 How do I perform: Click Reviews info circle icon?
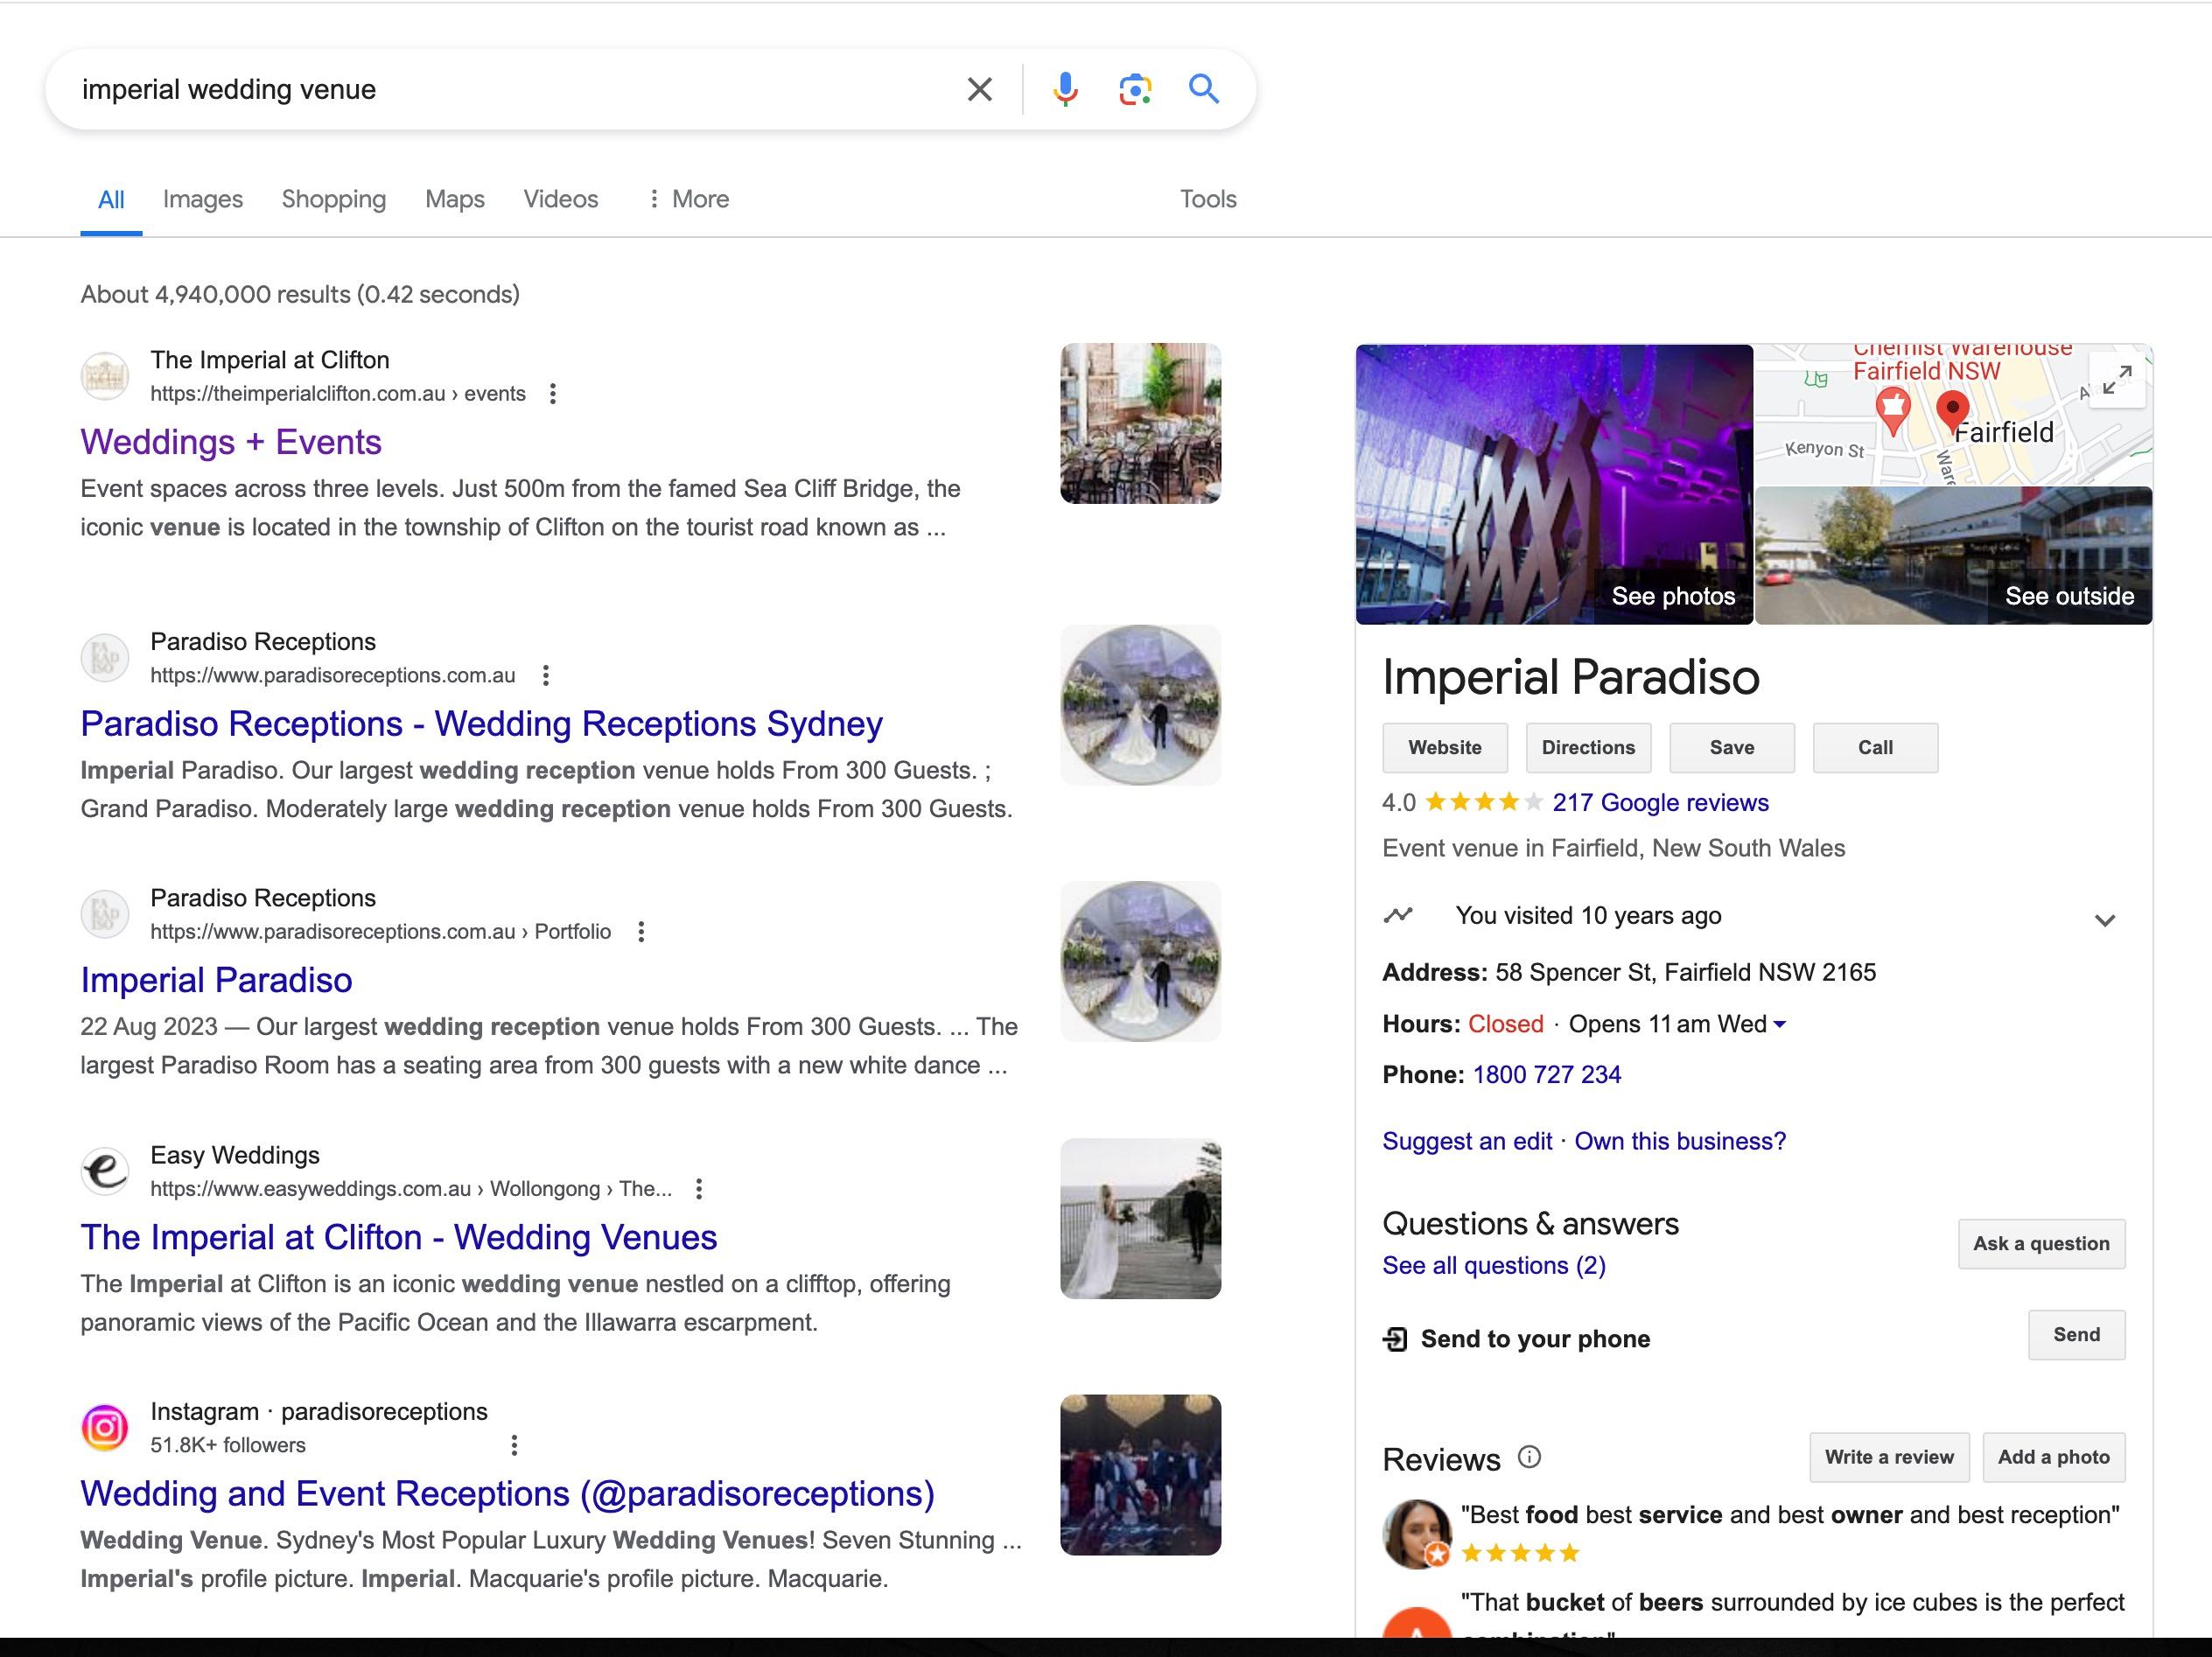(x=1529, y=1457)
